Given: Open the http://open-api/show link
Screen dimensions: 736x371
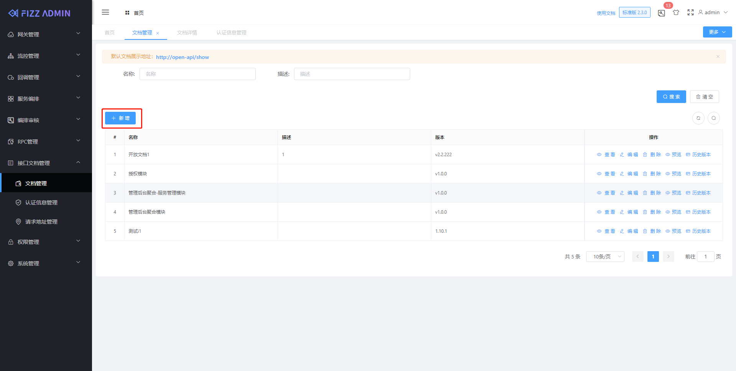Looking at the screenshot, I should (x=182, y=57).
